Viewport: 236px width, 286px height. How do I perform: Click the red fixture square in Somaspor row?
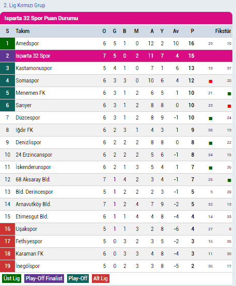210,81
